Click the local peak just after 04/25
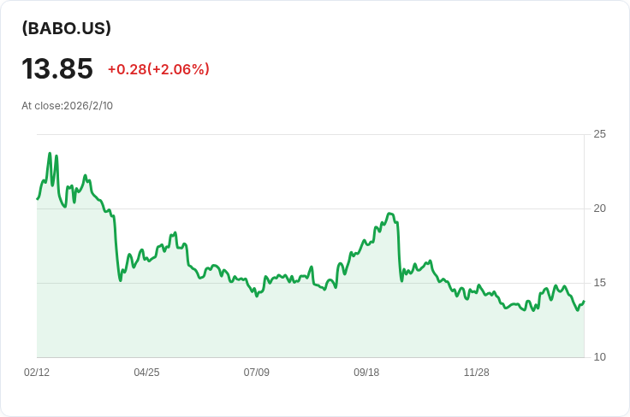 click(x=175, y=232)
